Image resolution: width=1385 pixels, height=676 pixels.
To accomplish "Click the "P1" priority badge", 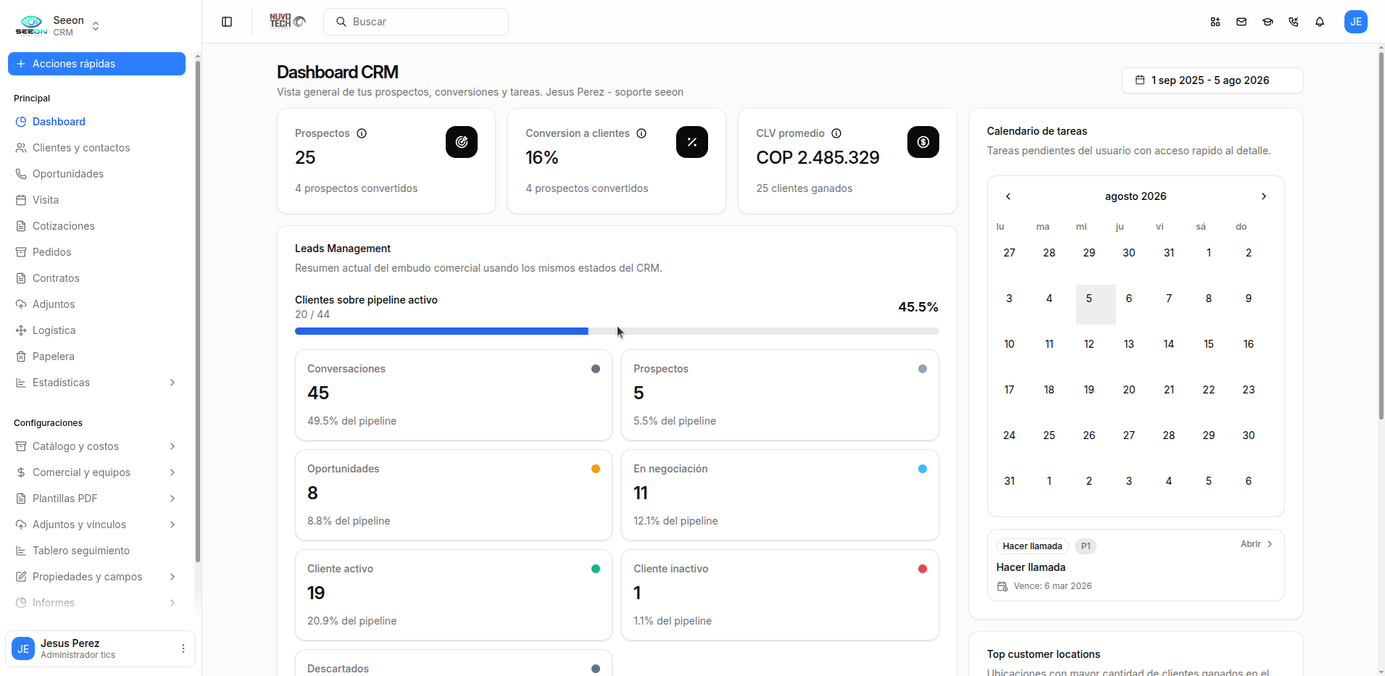I will [1086, 546].
